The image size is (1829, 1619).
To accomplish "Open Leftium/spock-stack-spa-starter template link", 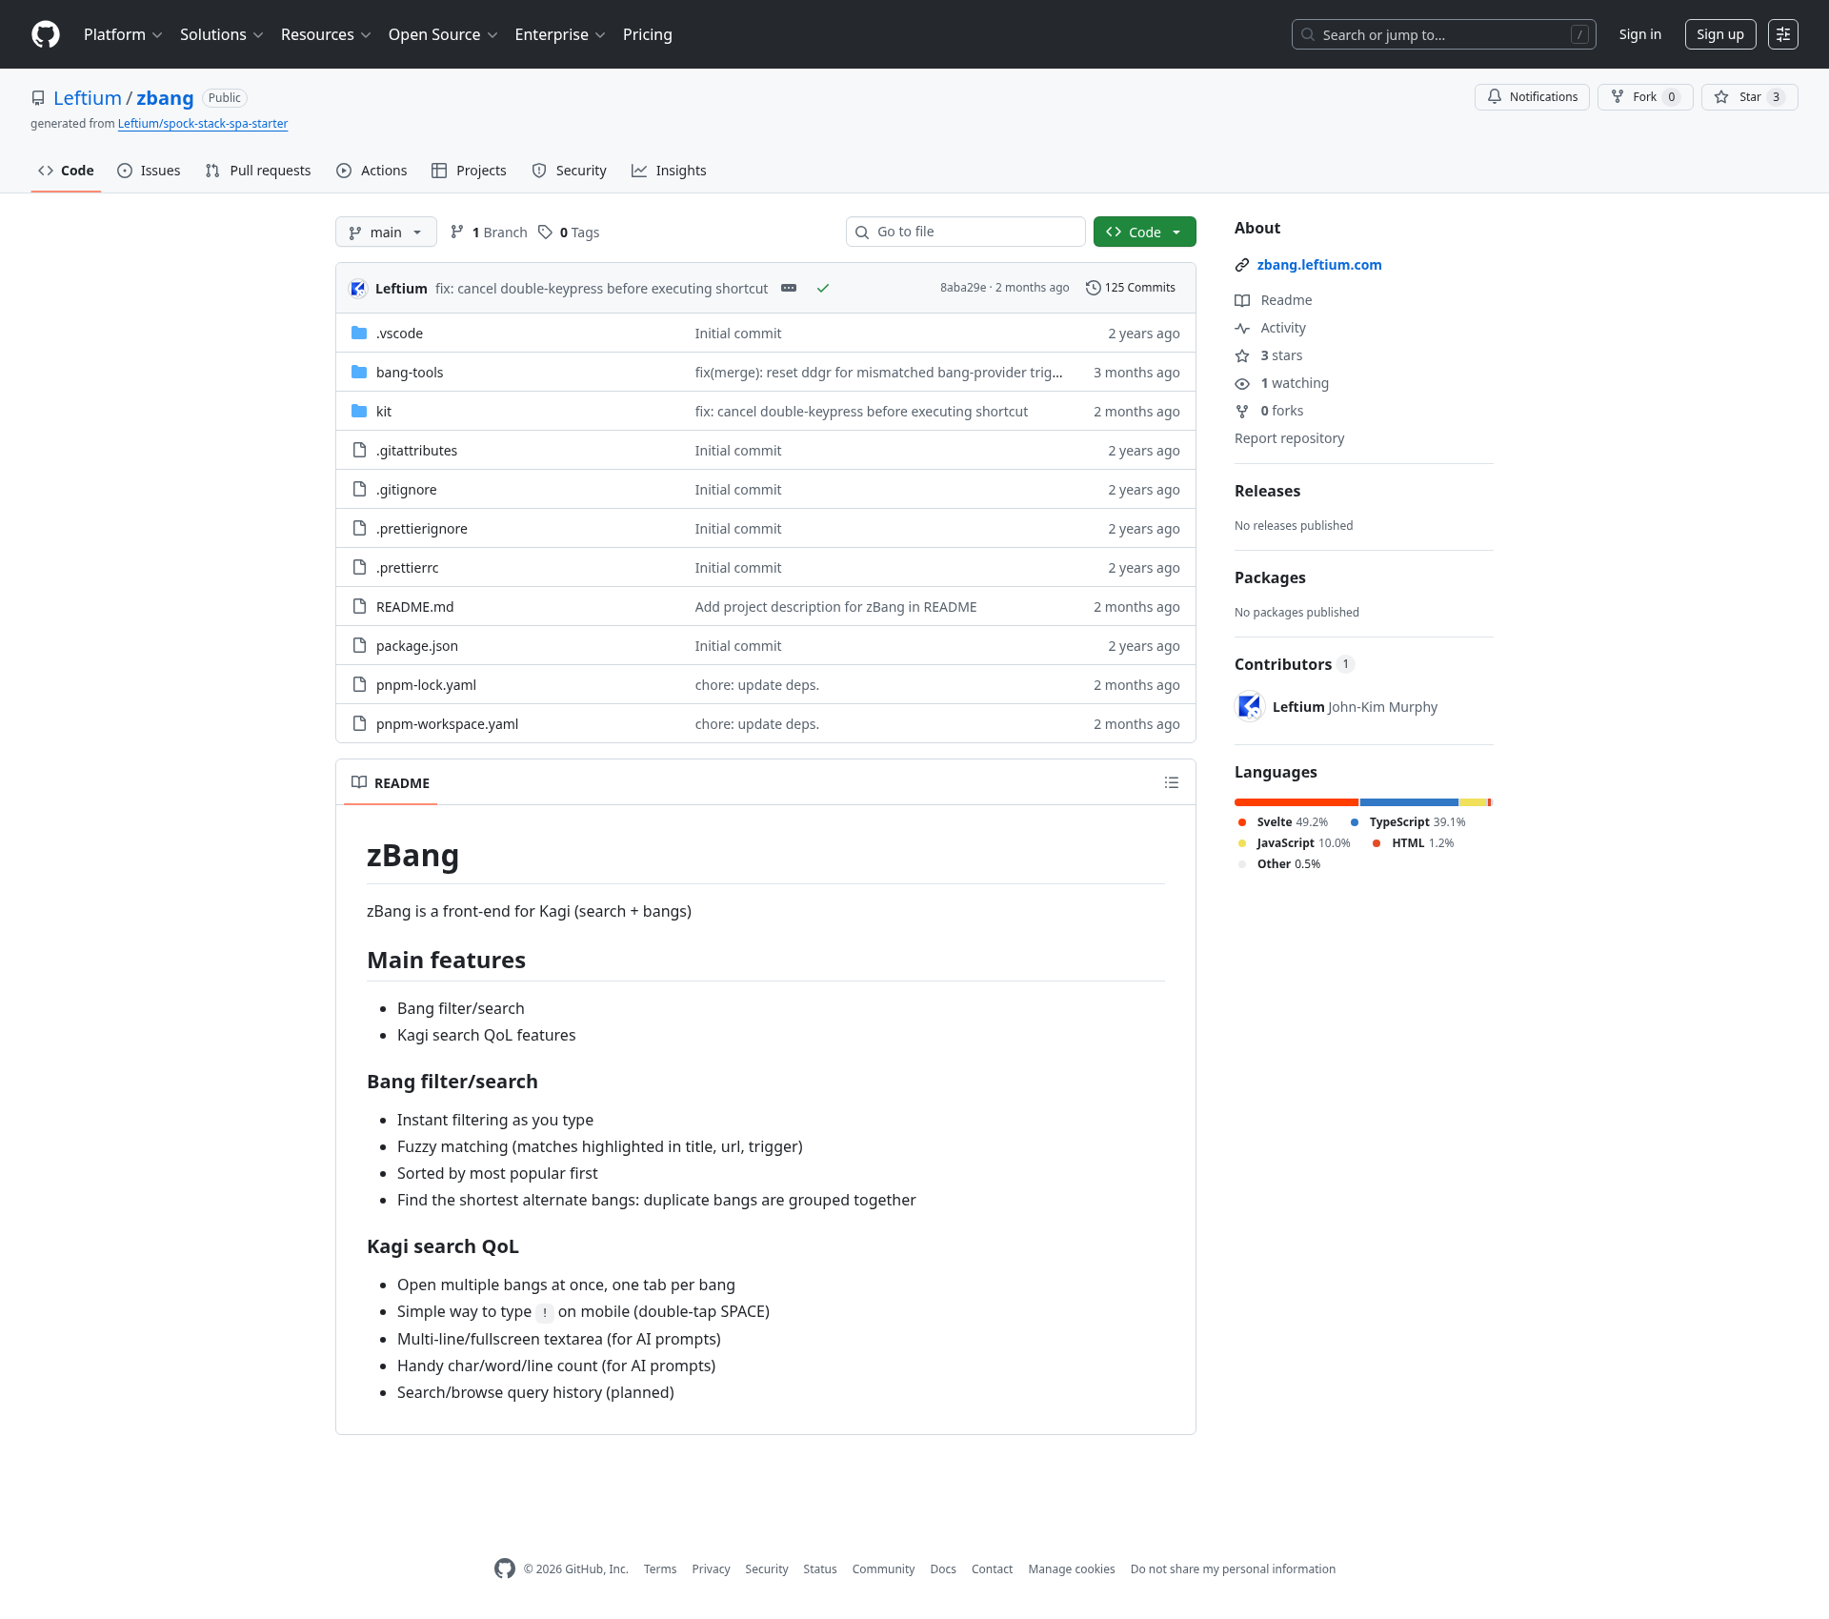I will click(x=203, y=124).
